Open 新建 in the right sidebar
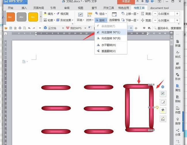 click(x=178, y=43)
